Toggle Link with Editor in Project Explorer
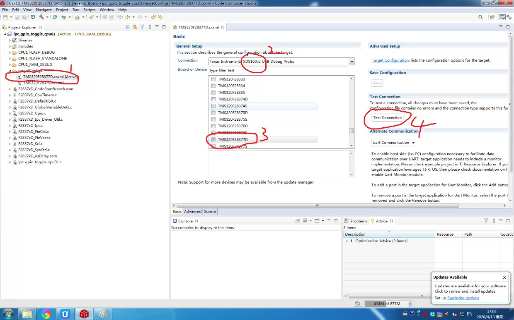The image size is (514, 320). pos(135,27)
